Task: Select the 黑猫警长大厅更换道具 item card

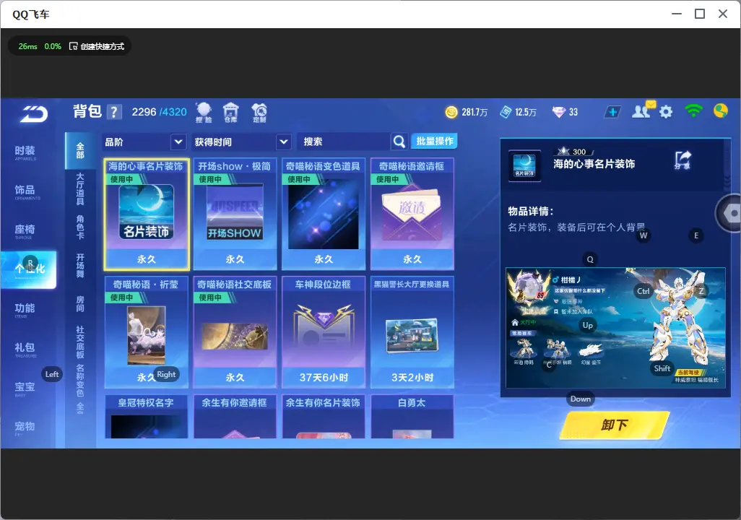Action: point(412,332)
